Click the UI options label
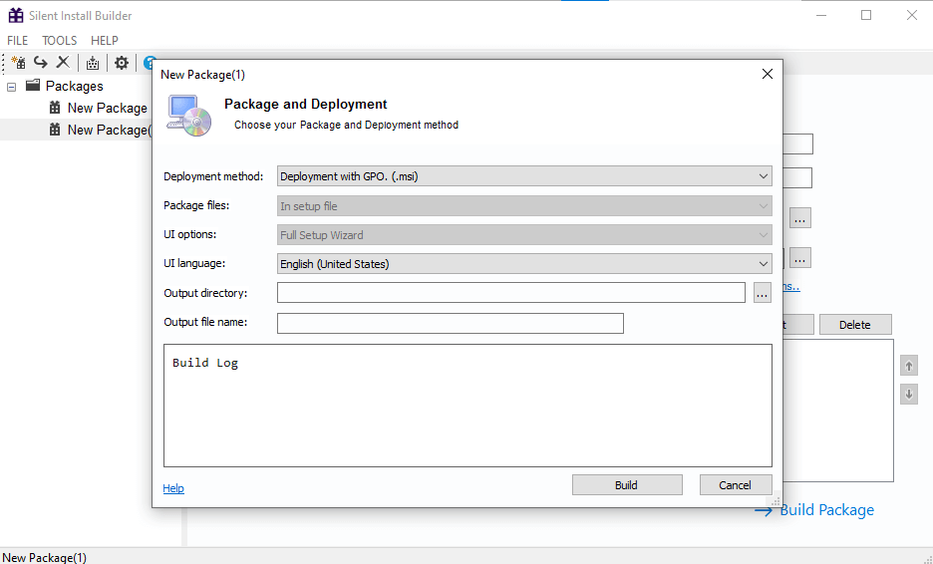 click(x=189, y=234)
